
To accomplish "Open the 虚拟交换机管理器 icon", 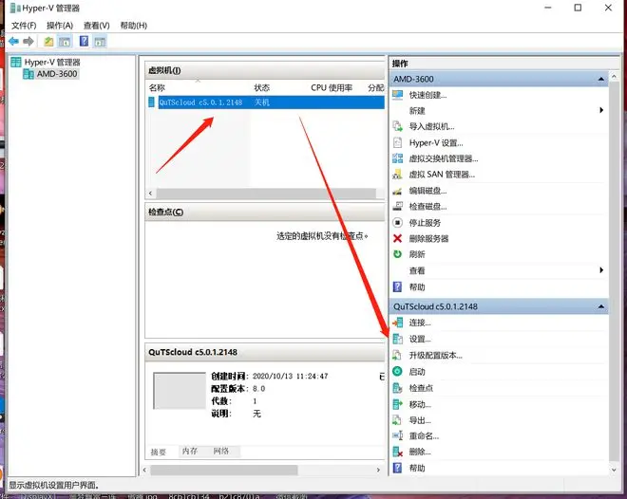I will point(397,158).
